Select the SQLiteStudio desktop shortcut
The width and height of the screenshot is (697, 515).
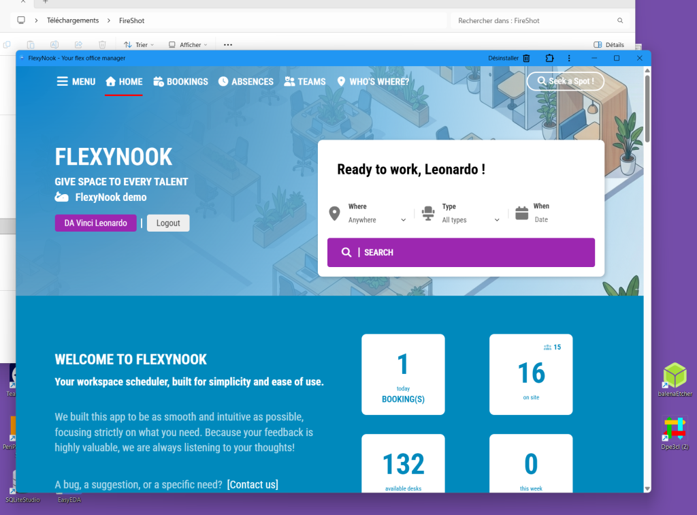22,500
